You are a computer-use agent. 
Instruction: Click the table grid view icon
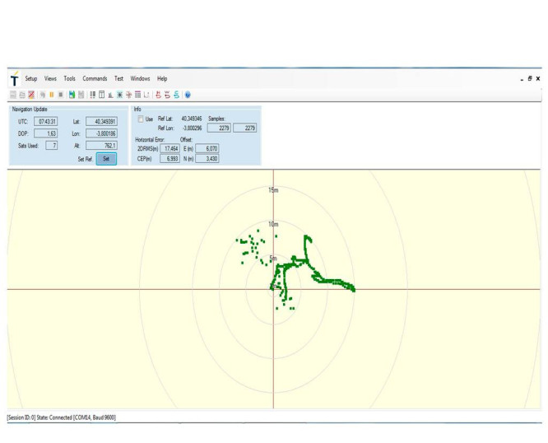tap(137, 95)
